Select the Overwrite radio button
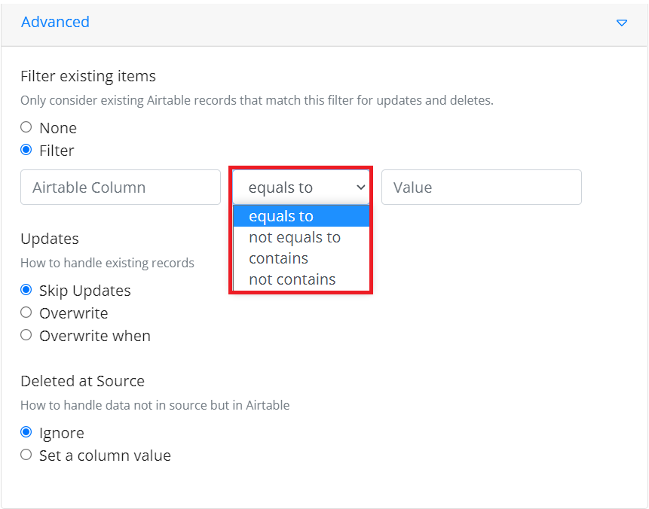This screenshot has height=509, width=649. tap(26, 312)
